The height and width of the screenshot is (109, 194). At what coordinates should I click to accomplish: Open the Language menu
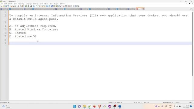(x=28, y=4)
